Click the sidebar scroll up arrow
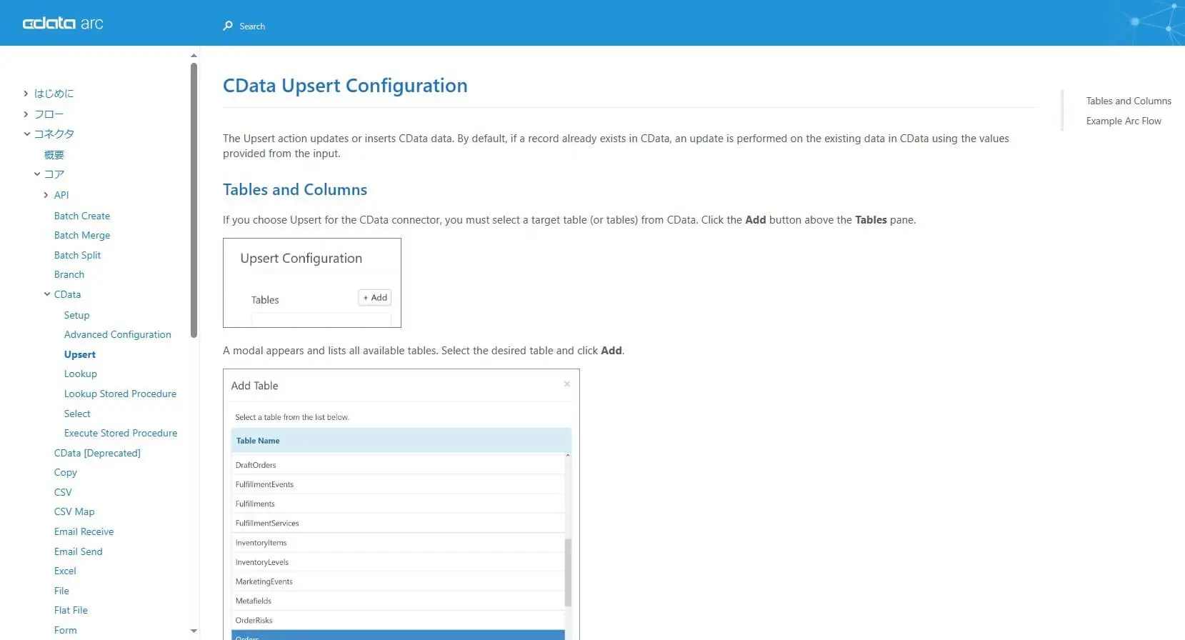The height and width of the screenshot is (640, 1185). (x=194, y=56)
